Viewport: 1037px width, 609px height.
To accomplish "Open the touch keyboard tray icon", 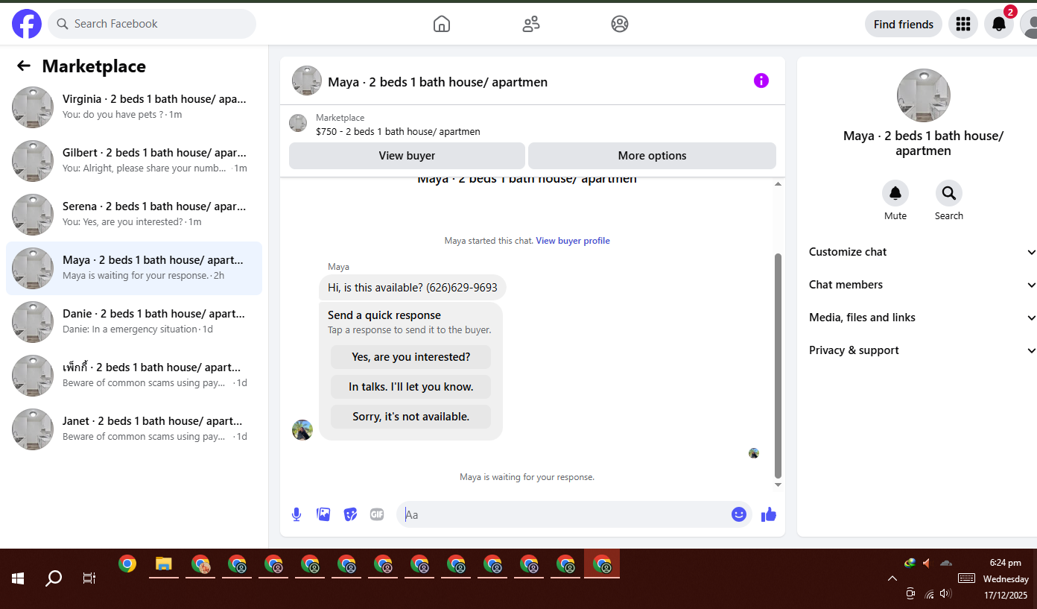I will 966,578.
